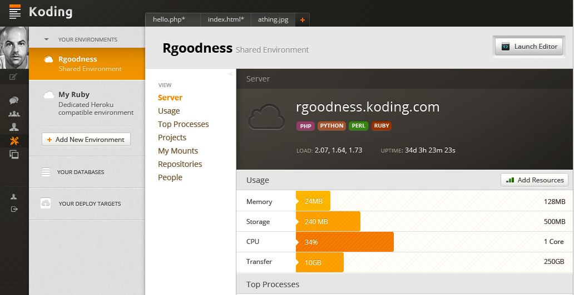Select the My Ruby environment
Screen dimensions: 574x295
pyautogui.click(x=87, y=103)
